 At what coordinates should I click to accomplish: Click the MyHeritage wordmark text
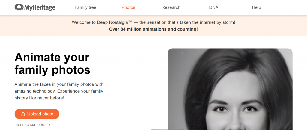pyautogui.click(x=40, y=7)
